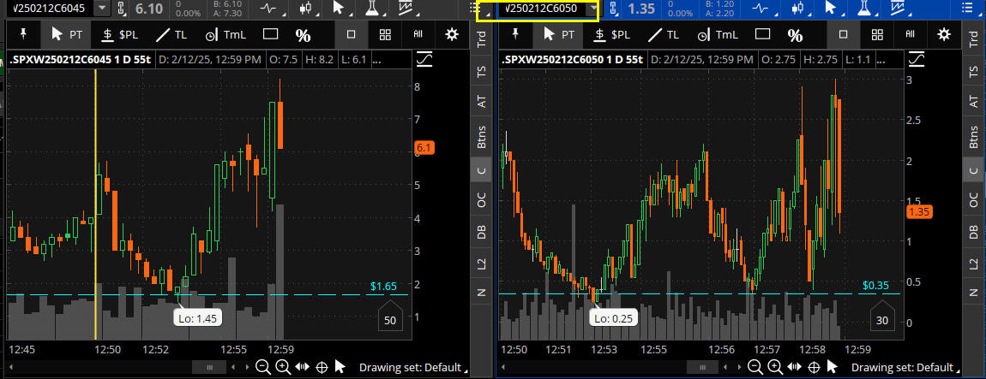This screenshot has width=986, height=379.
Task: Open time-frame pulse icon in right chart
Action: point(761,9)
